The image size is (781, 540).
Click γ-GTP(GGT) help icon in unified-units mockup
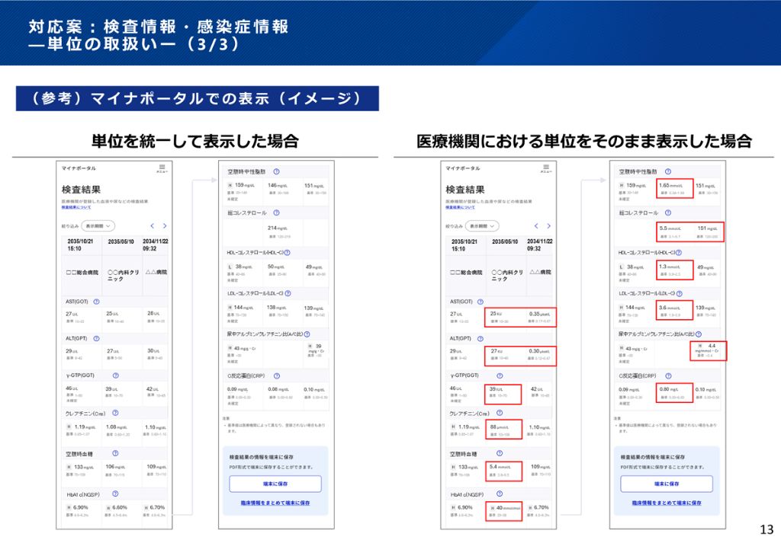[116, 376]
